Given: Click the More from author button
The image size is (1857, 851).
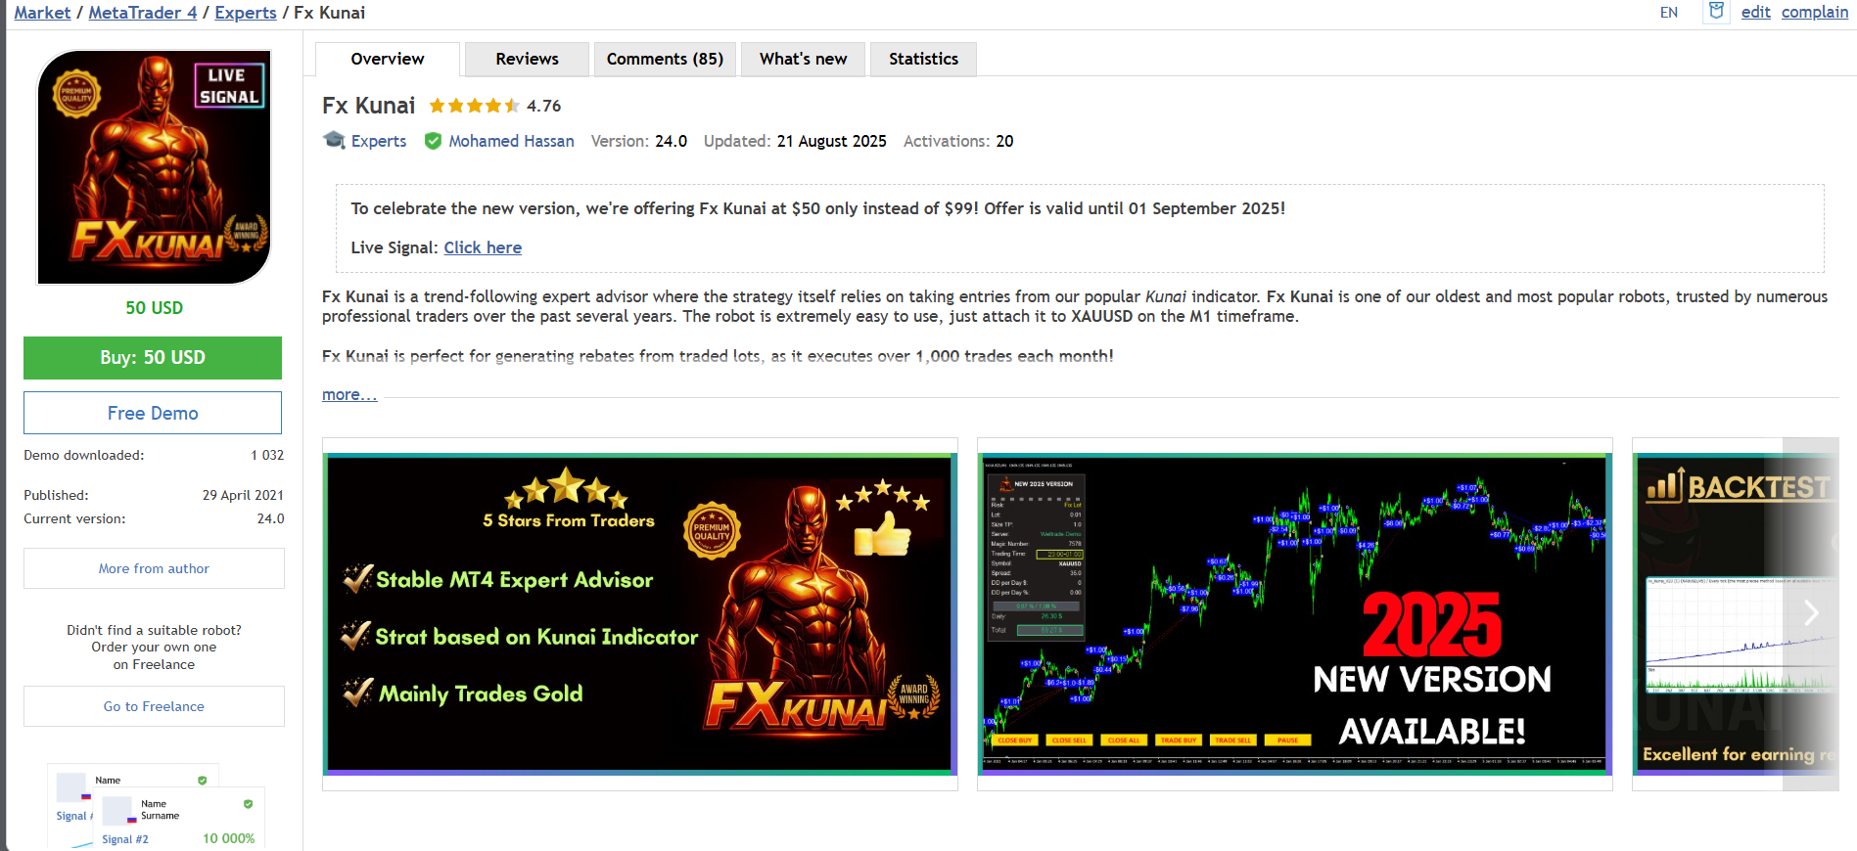Looking at the screenshot, I should tap(154, 568).
